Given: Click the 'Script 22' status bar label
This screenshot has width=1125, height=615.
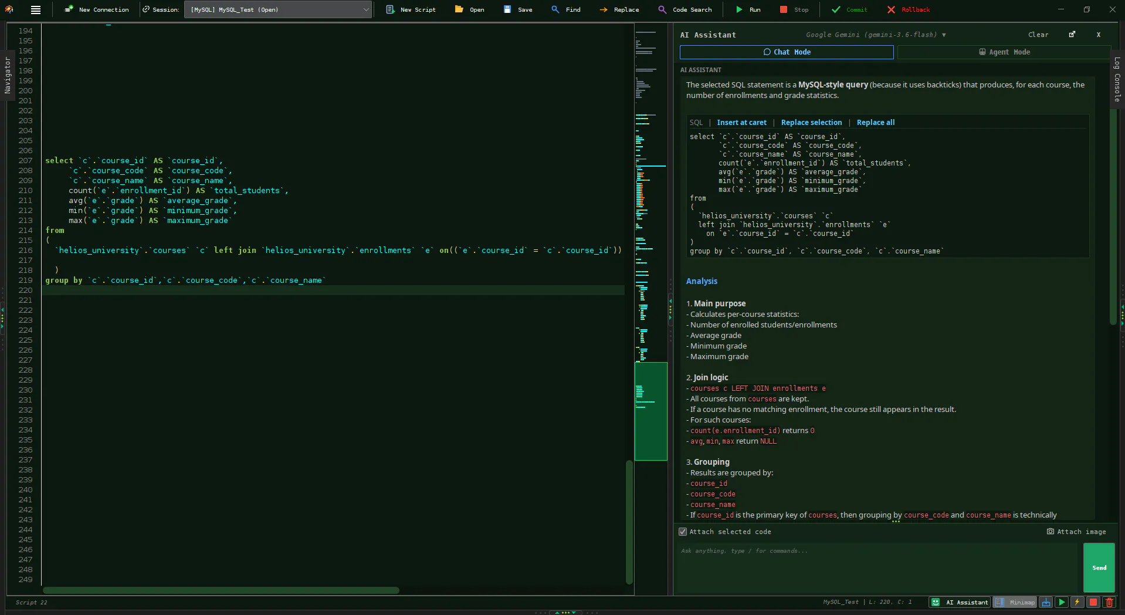Looking at the screenshot, I should point(32,603).
